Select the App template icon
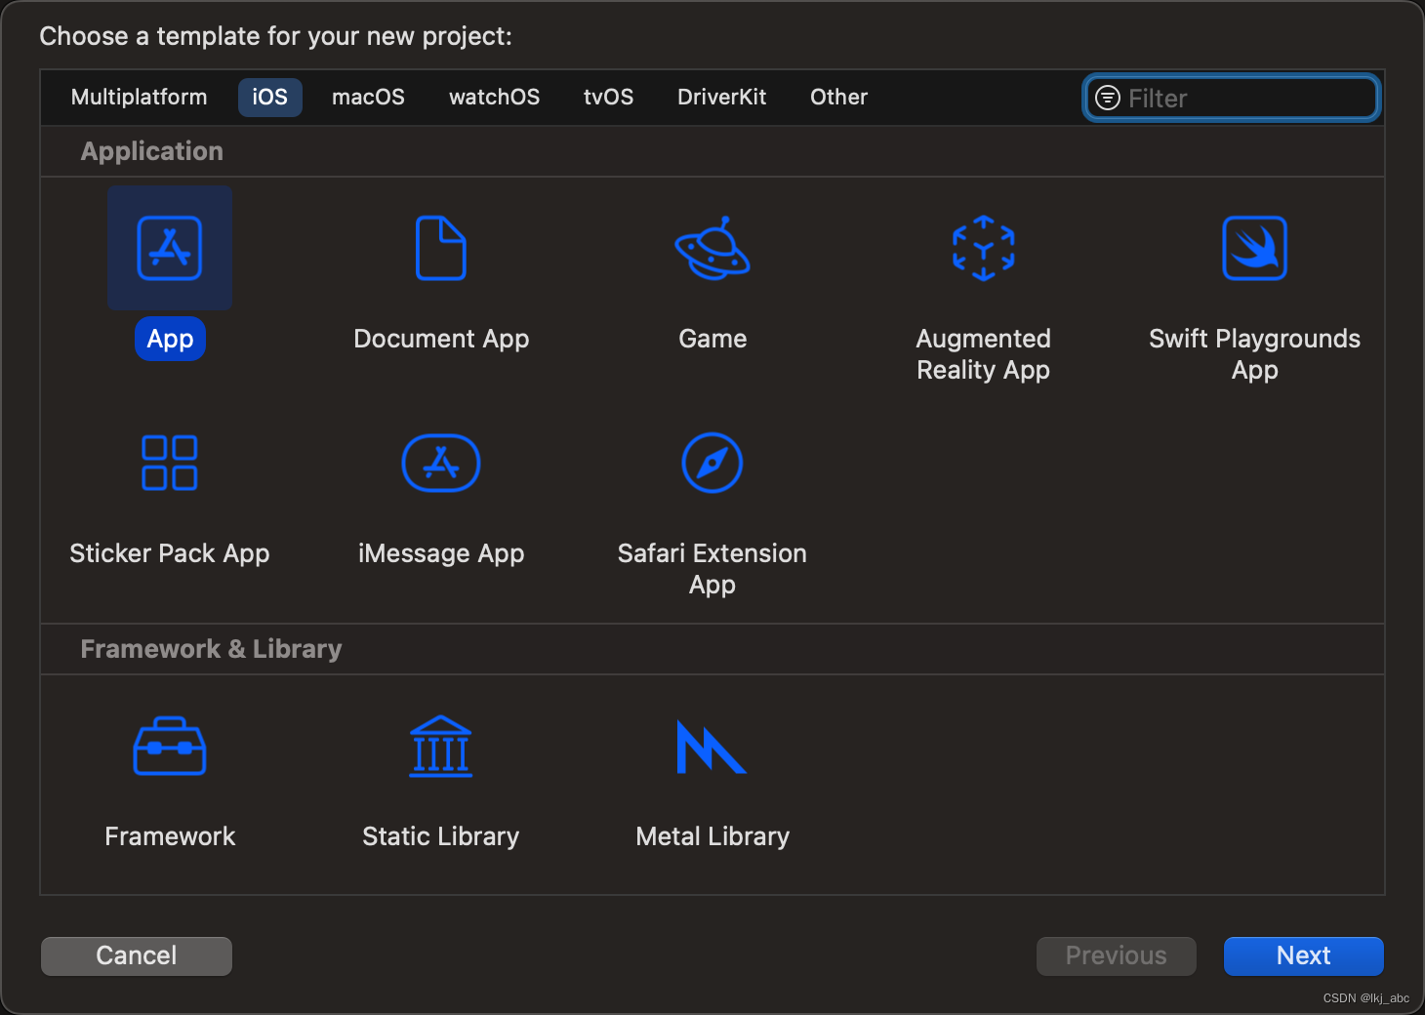 pyautogui.click(x=170, y=248)
